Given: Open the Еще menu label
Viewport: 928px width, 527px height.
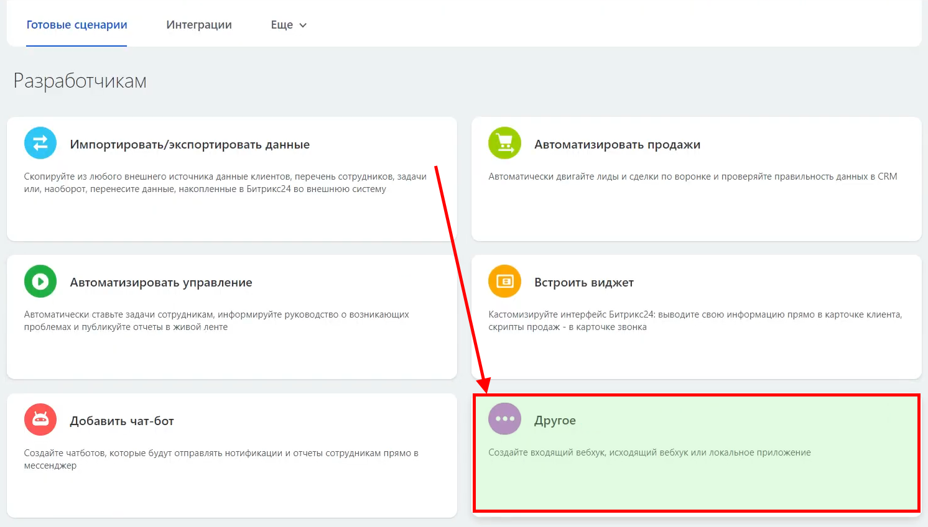Looking at the screenshot, I should click(x=282, y=25).
